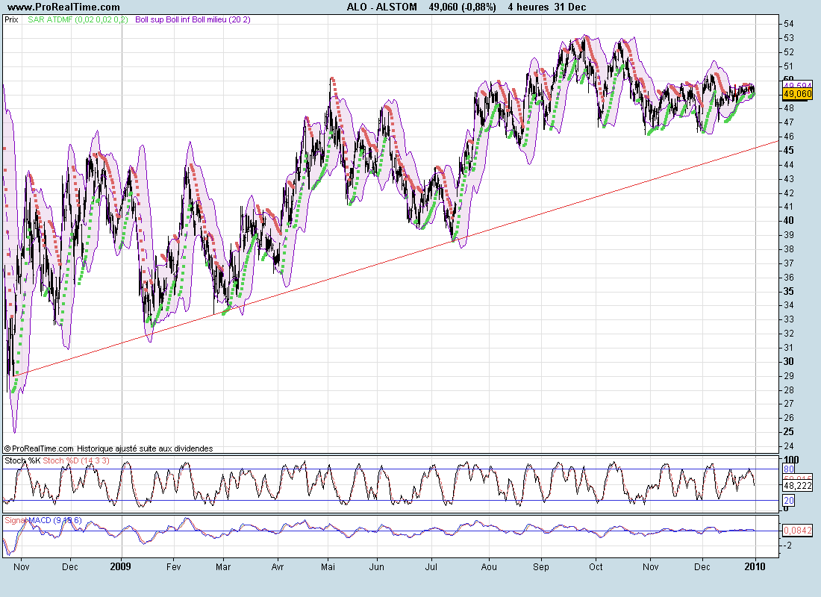Select the 2009 year label on time axis
The height and width of the screenshot is (597, 821).
tap(121, 566)
